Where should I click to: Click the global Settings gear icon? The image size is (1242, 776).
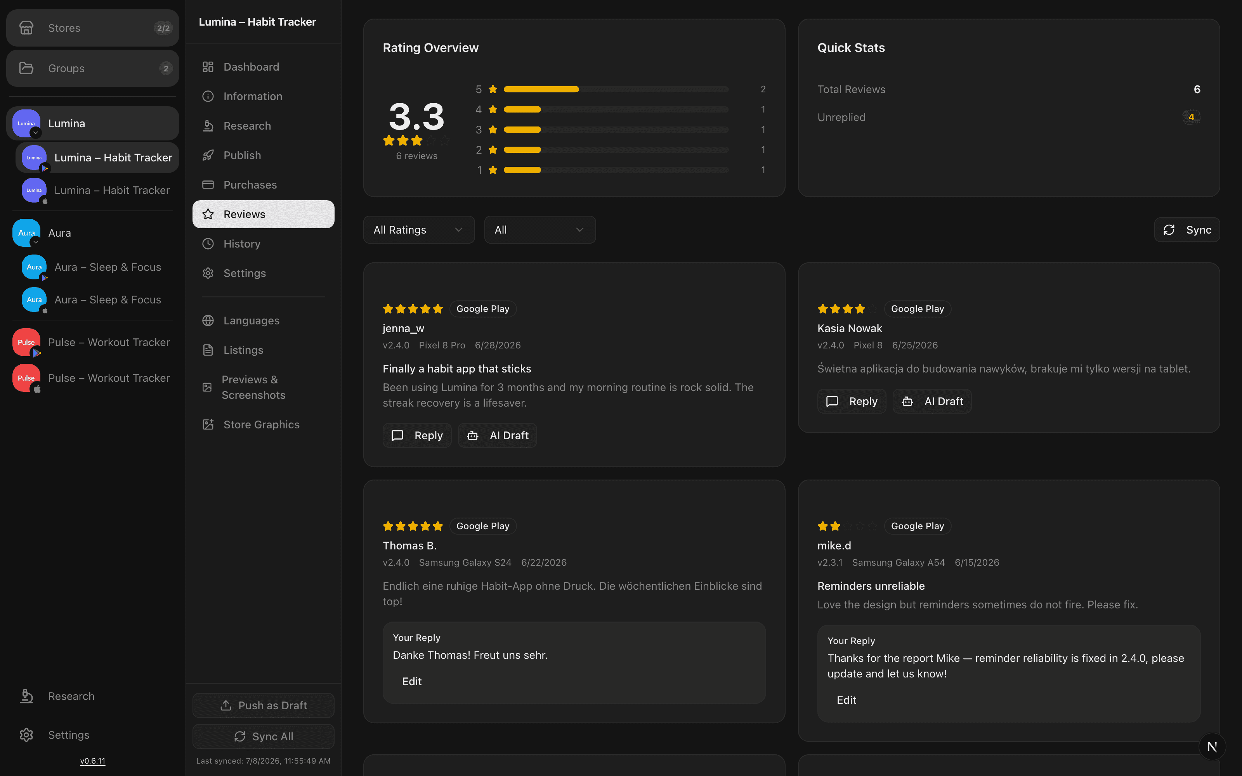26,735
